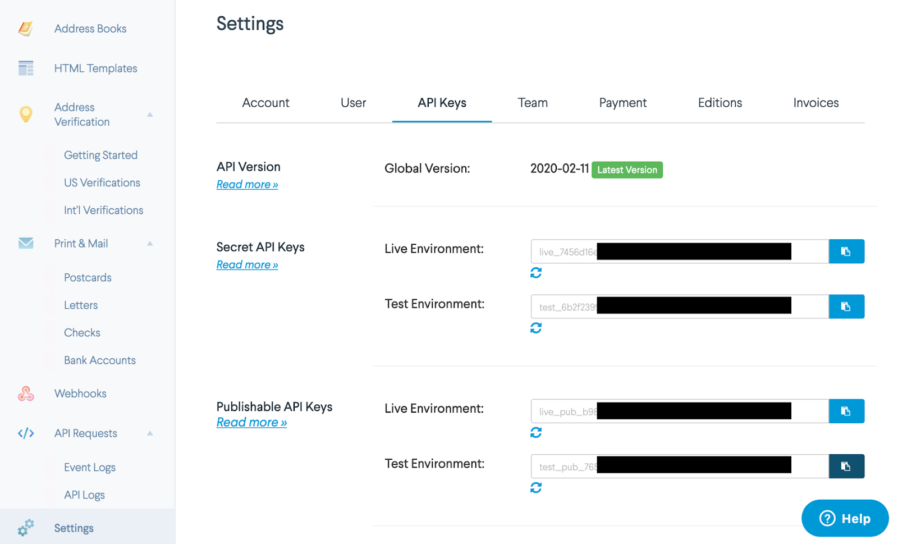Open the Invoices tab
The width and height of the screenshot is (898, 544).
(815, 103)
